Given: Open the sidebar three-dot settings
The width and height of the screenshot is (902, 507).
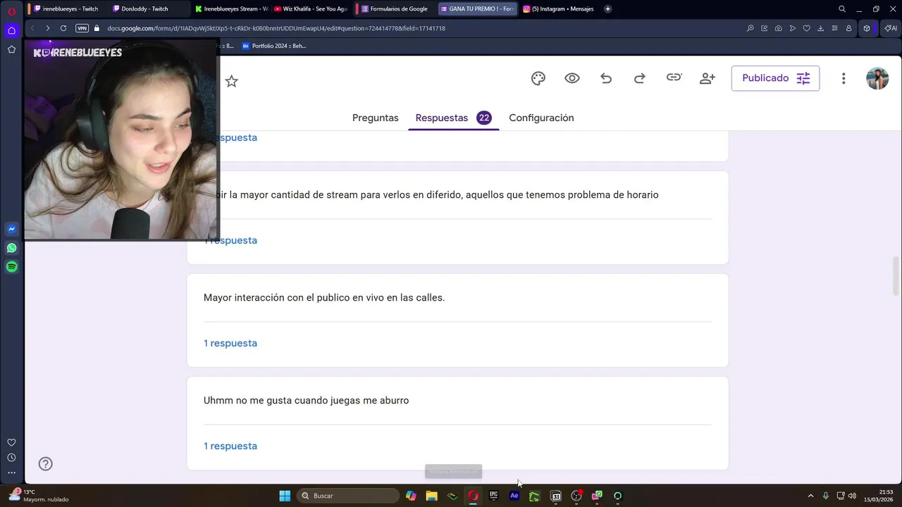Looking at the screenshot, I should (x=11, y=473).
